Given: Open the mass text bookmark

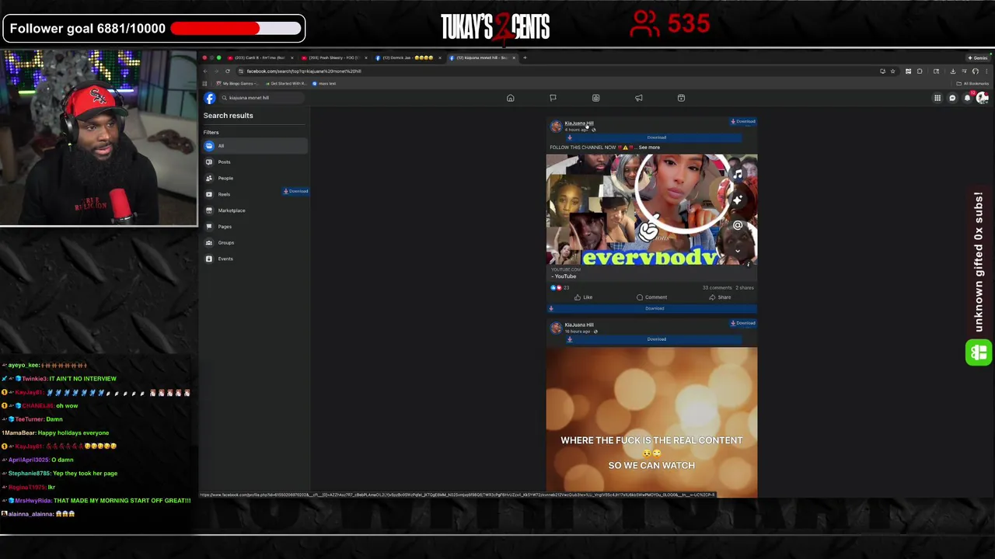Looking at the screenshot, I should (325, 83).
